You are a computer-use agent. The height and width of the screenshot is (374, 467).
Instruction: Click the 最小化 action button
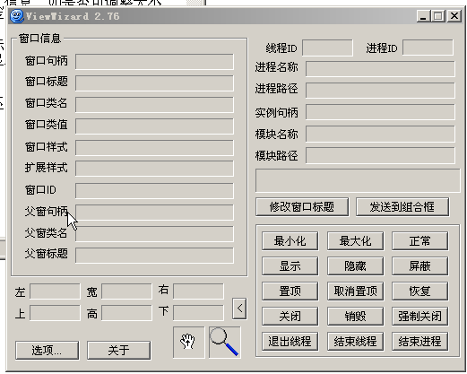click(290, 241)
